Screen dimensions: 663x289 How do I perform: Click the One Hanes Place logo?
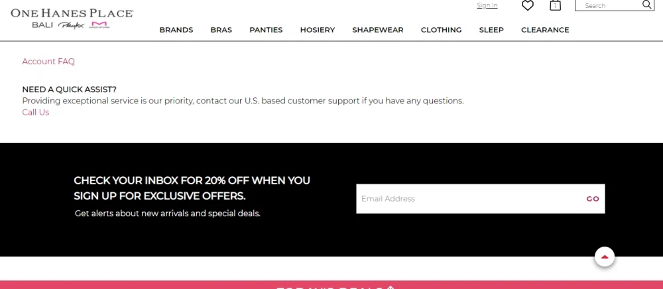click(x=72, y=13)
